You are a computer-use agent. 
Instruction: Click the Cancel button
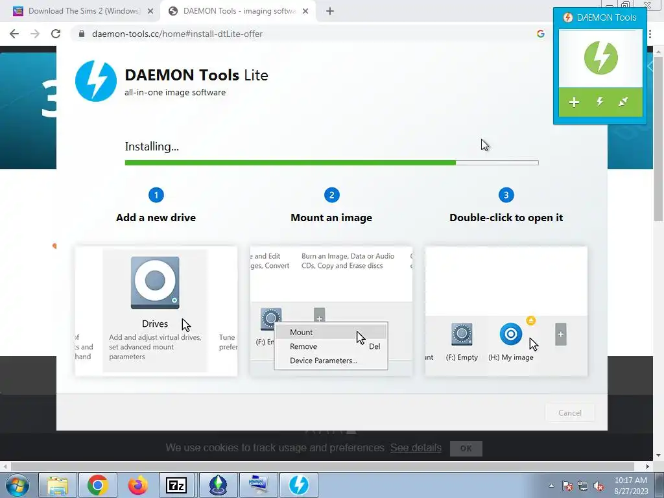569,413
